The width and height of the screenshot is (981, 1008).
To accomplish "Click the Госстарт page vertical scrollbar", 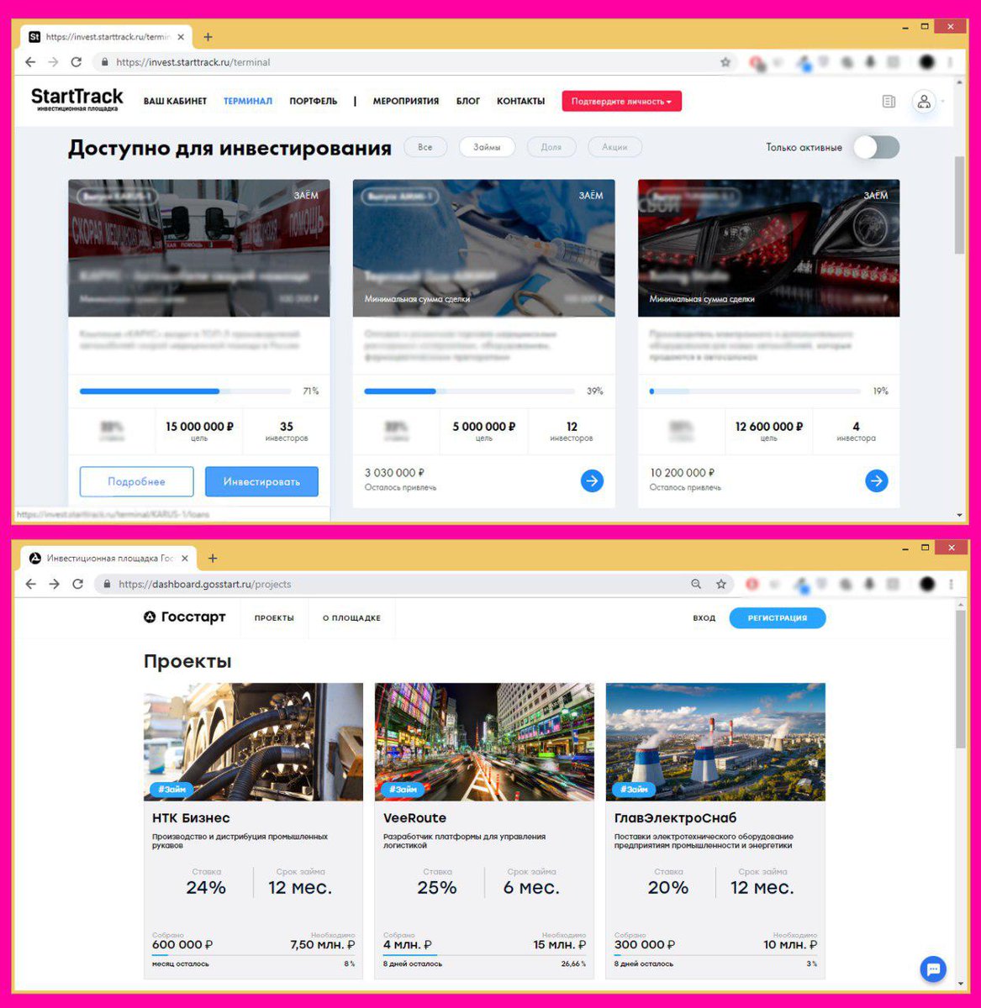I will point(960,679).
